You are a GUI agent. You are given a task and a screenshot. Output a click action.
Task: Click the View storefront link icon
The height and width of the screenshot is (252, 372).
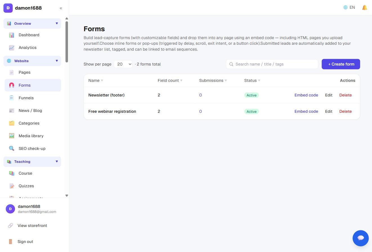tap(10, 226)
